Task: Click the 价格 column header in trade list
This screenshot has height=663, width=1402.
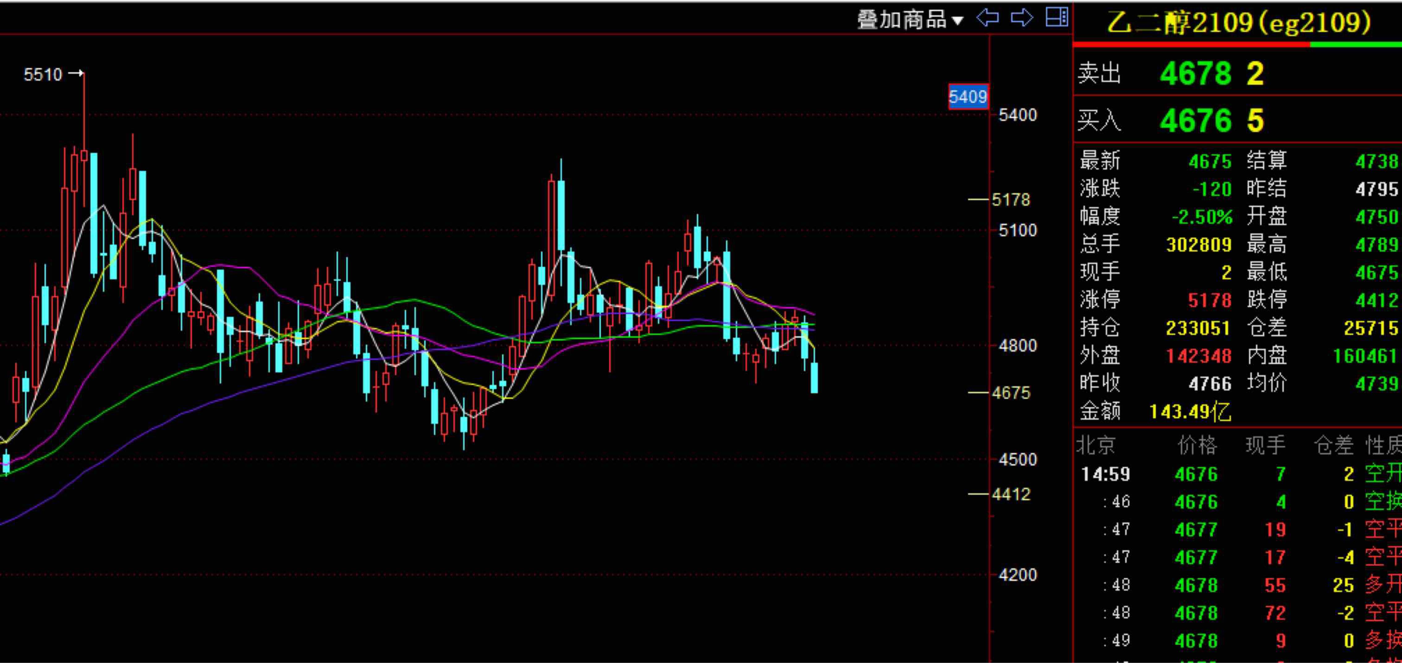Action: point(1197,445)
